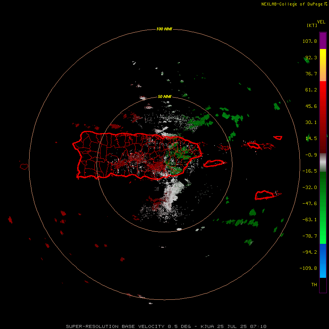
Task: Click the 92.3 legend value
Action: click(x=311, y=57)
